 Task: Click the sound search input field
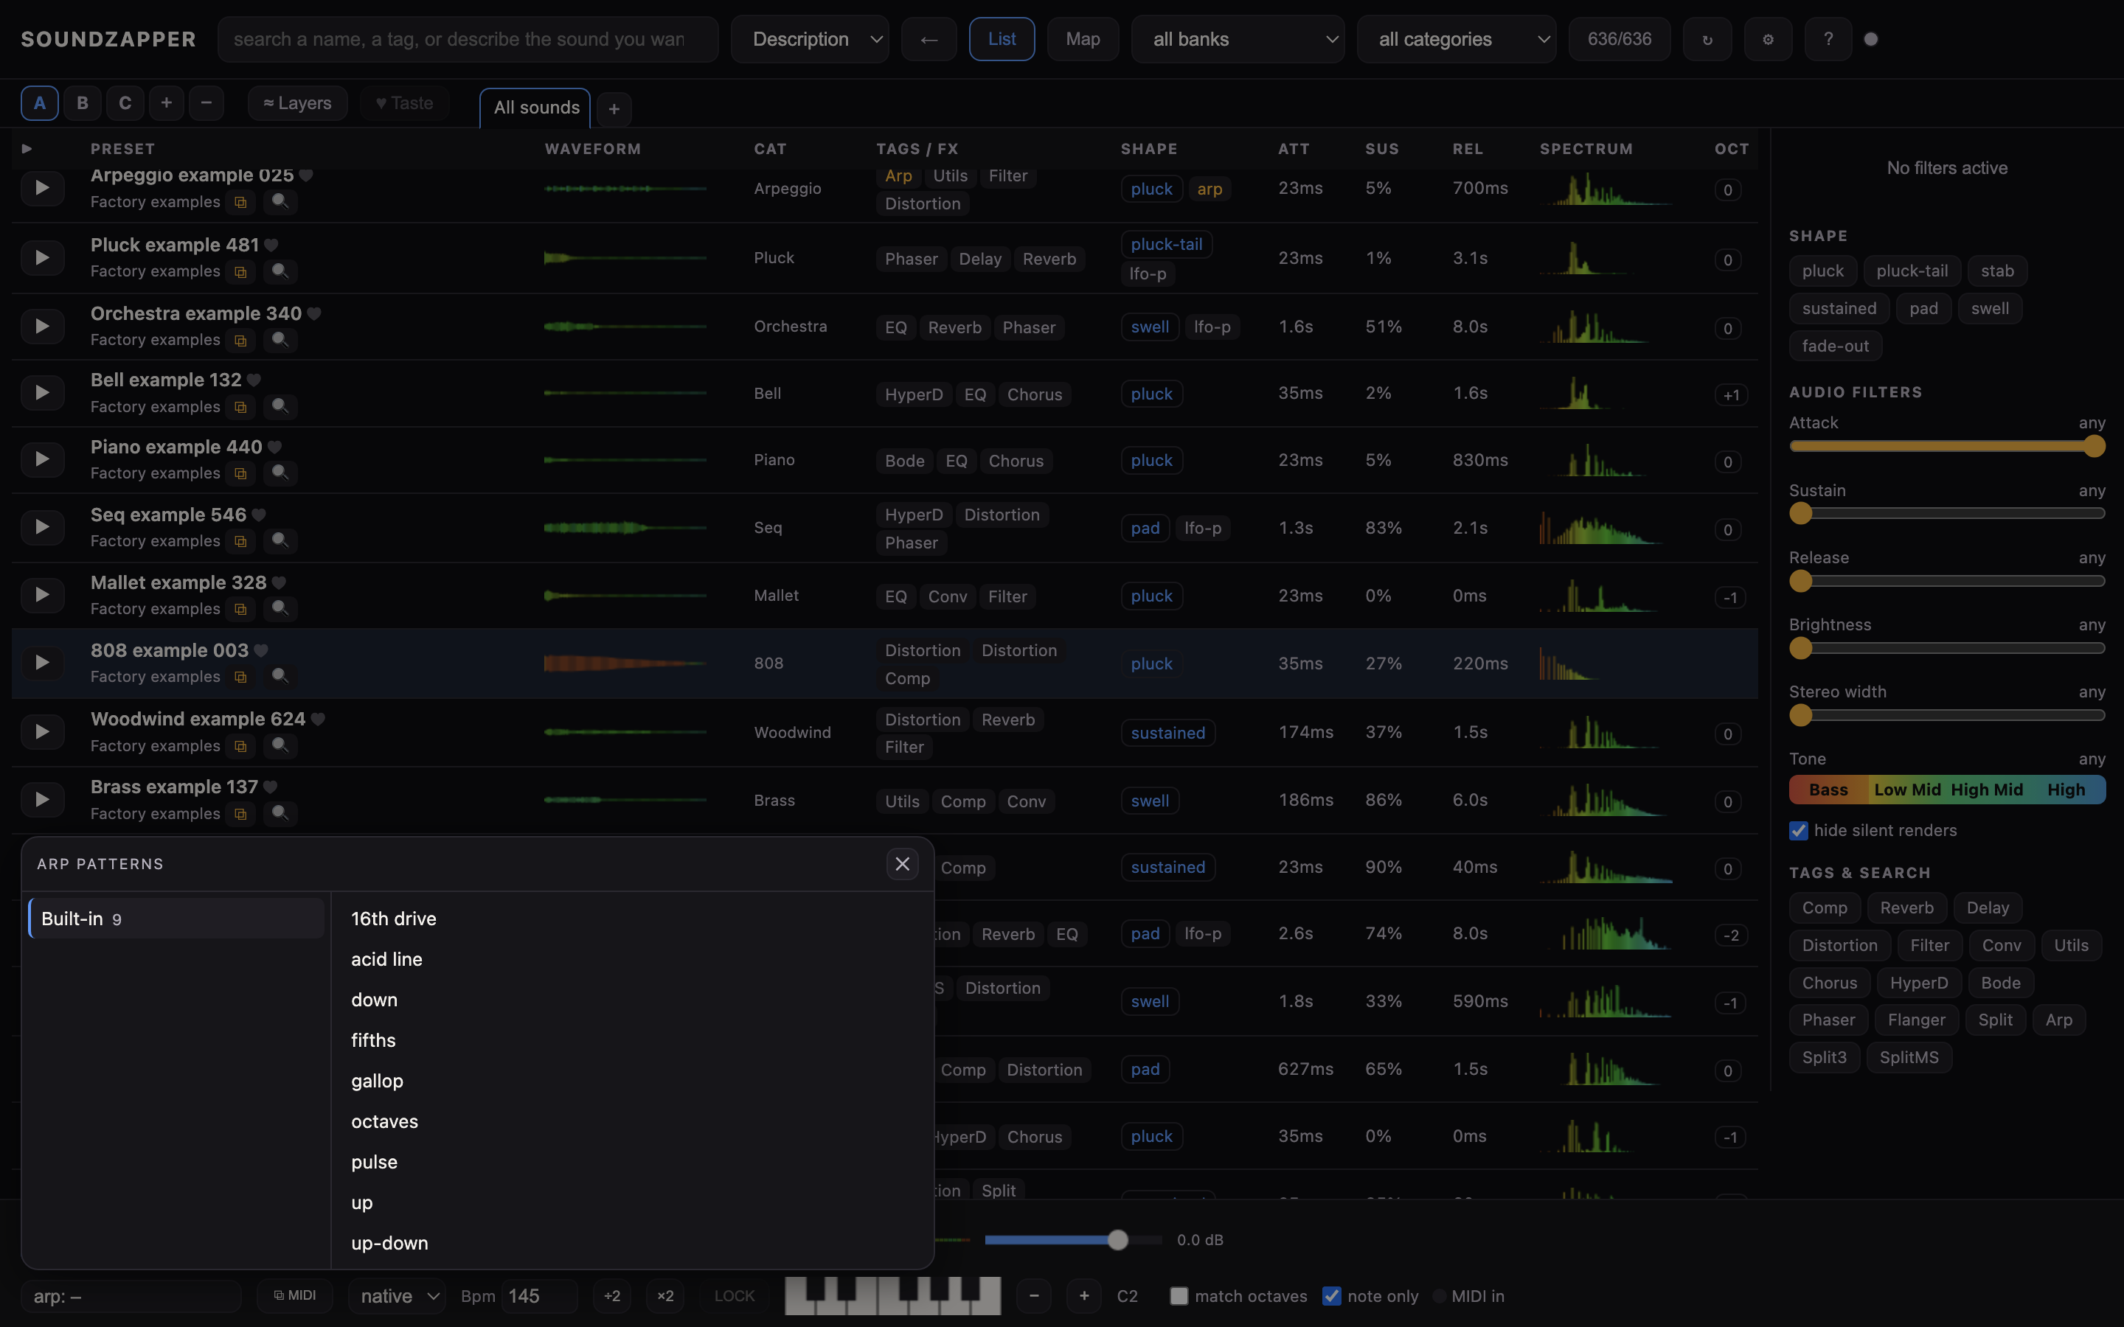(468, 40)
